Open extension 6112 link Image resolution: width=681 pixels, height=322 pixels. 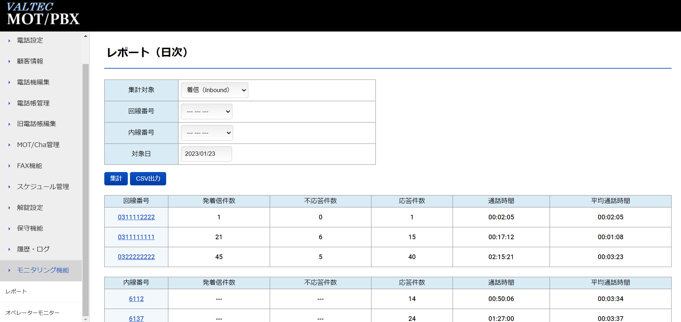pos(136,299)
